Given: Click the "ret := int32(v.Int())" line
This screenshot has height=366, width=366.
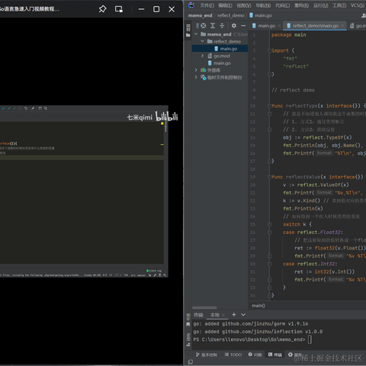Looking at the screenshot, I should pos(324,272).
